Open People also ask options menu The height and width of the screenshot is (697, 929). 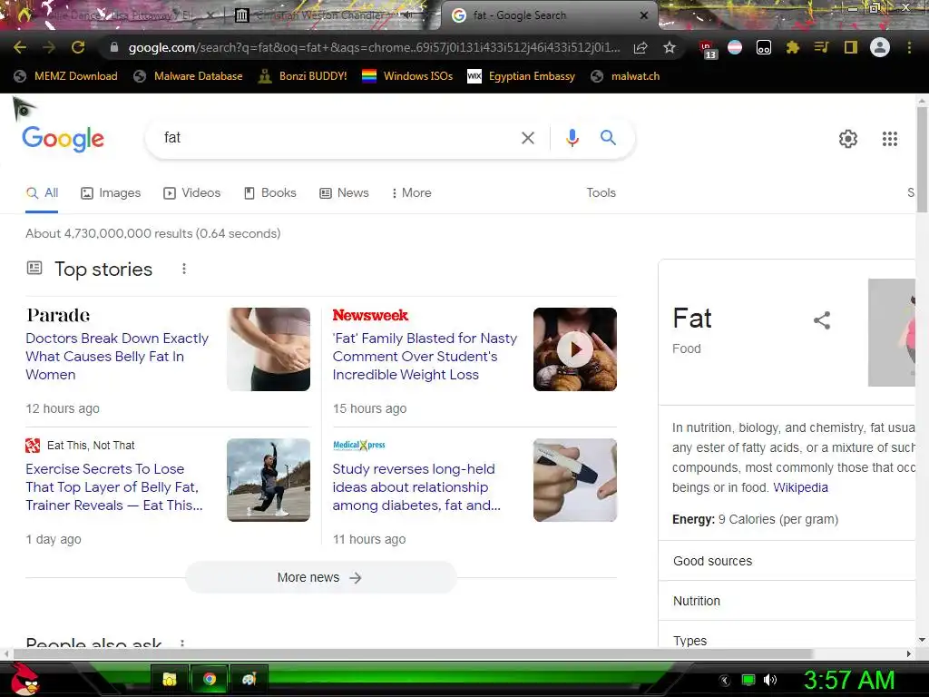[x=182, y=643]
